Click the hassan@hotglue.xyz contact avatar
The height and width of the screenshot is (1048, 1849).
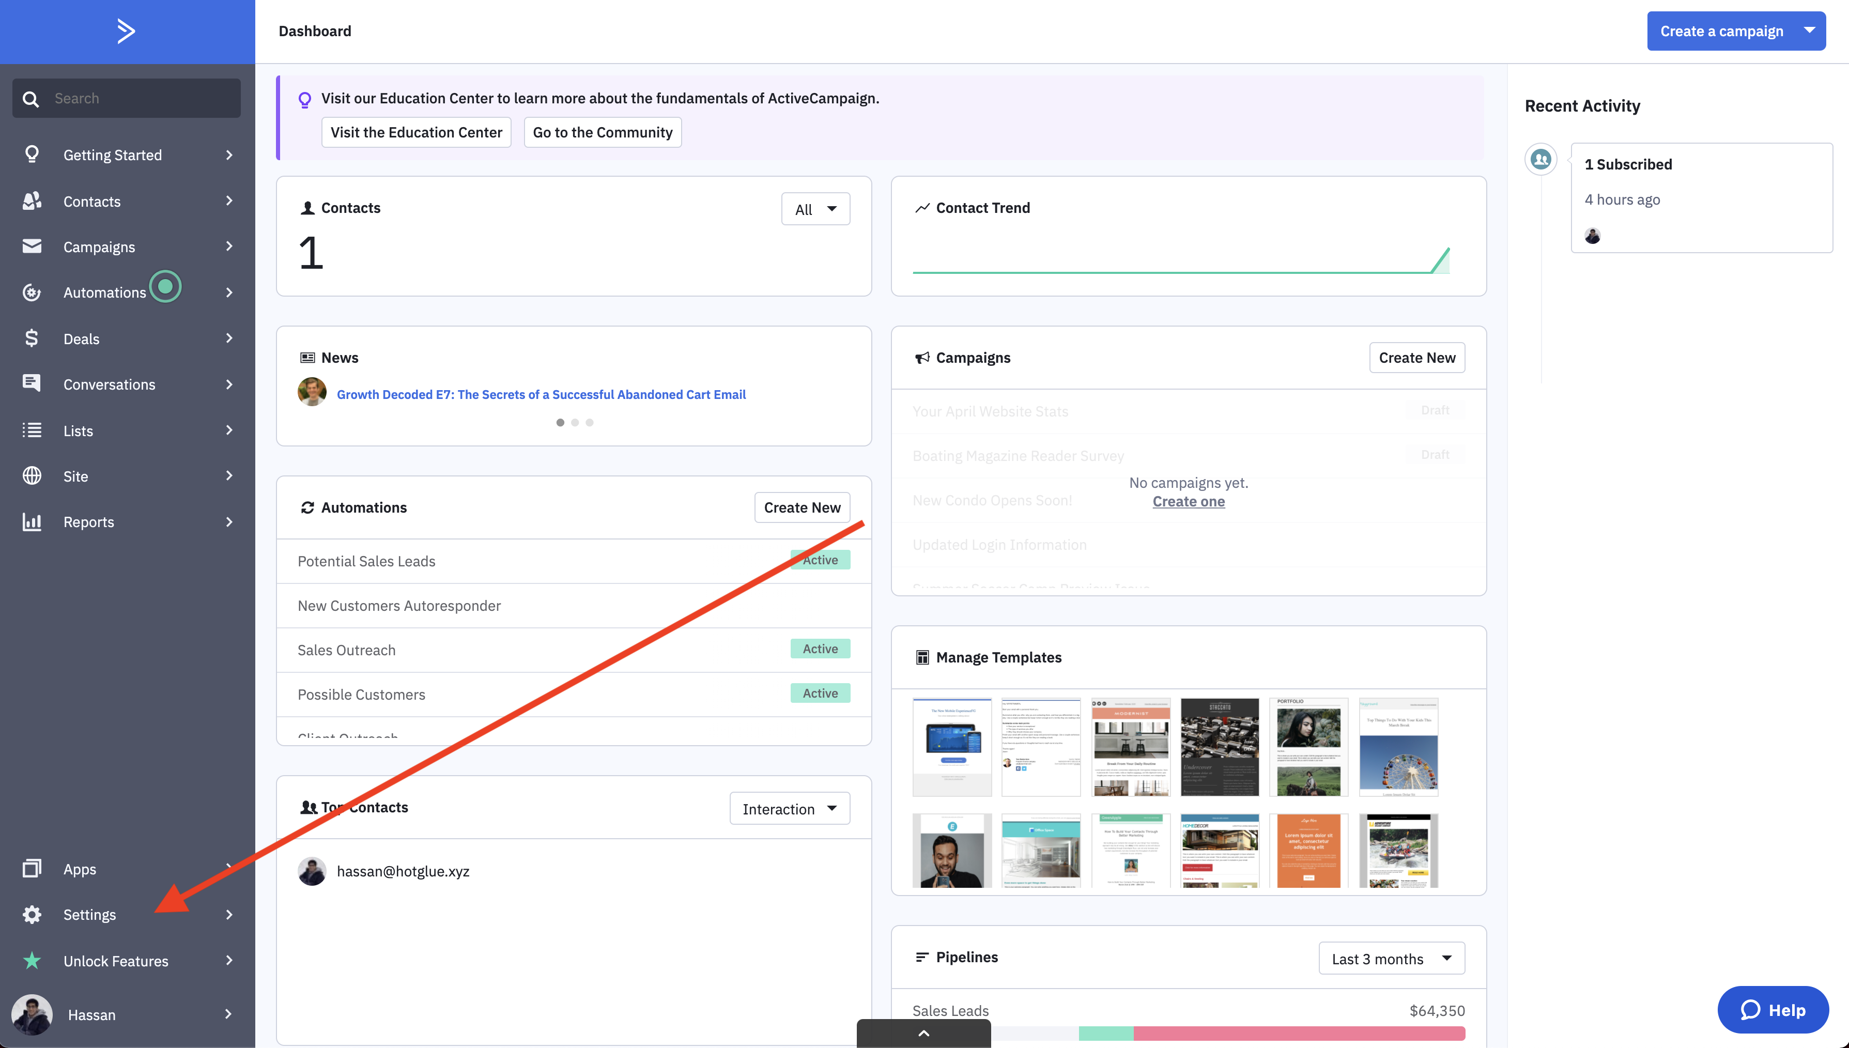[x=312, y=871]
